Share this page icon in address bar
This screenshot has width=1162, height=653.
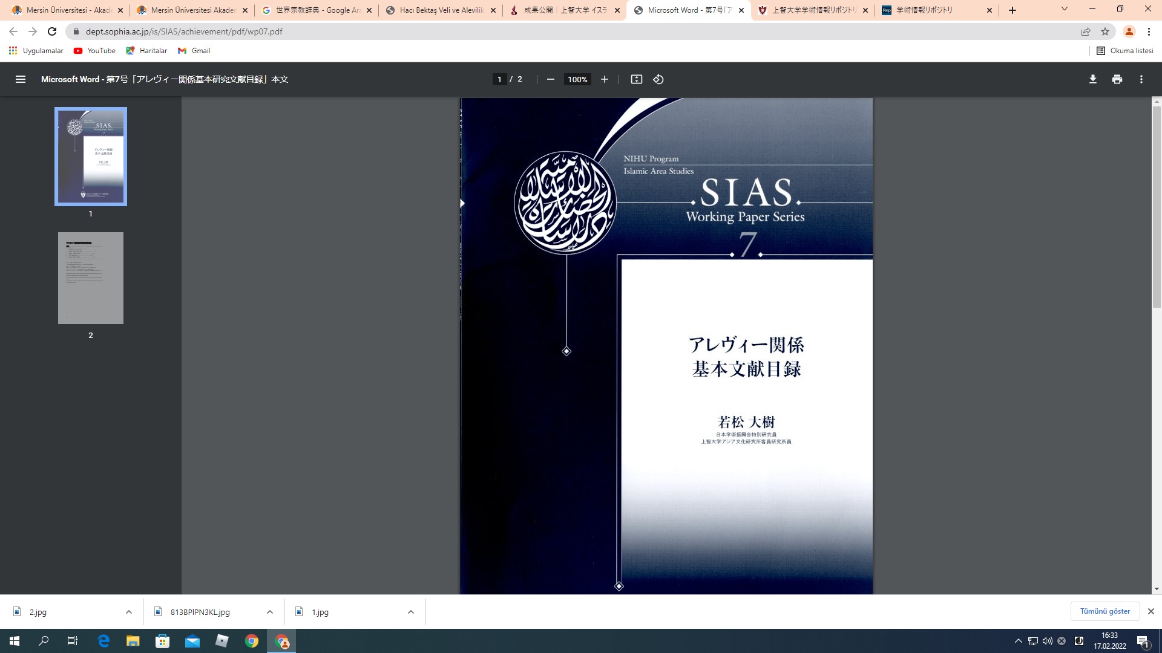(x=1086, y=31)
